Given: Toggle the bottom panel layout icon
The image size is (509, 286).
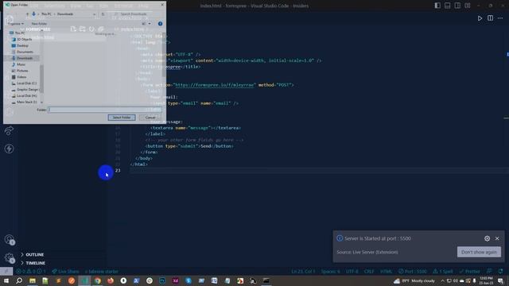Looking at the screenshot, I should (447, 6).
